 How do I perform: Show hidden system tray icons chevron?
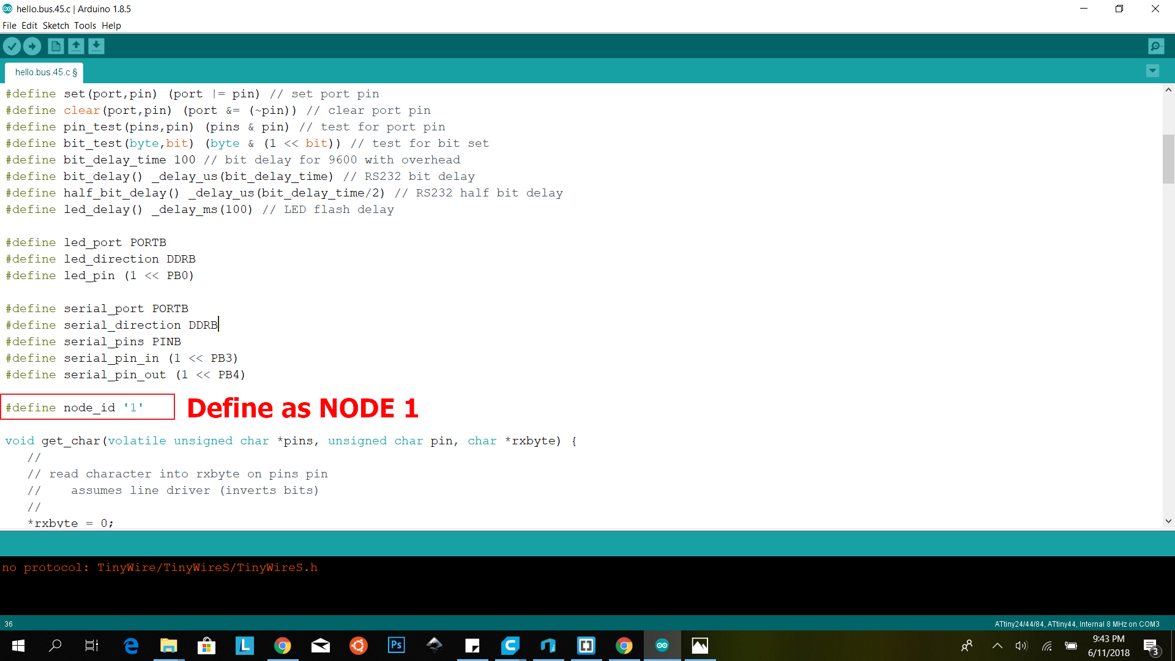(x=997, y=646)
